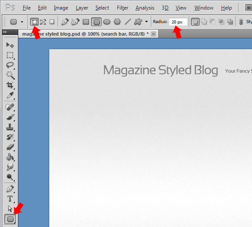Screen dimensions: 252x227
Task: Open the Select menu
Action: click(102, 8)
